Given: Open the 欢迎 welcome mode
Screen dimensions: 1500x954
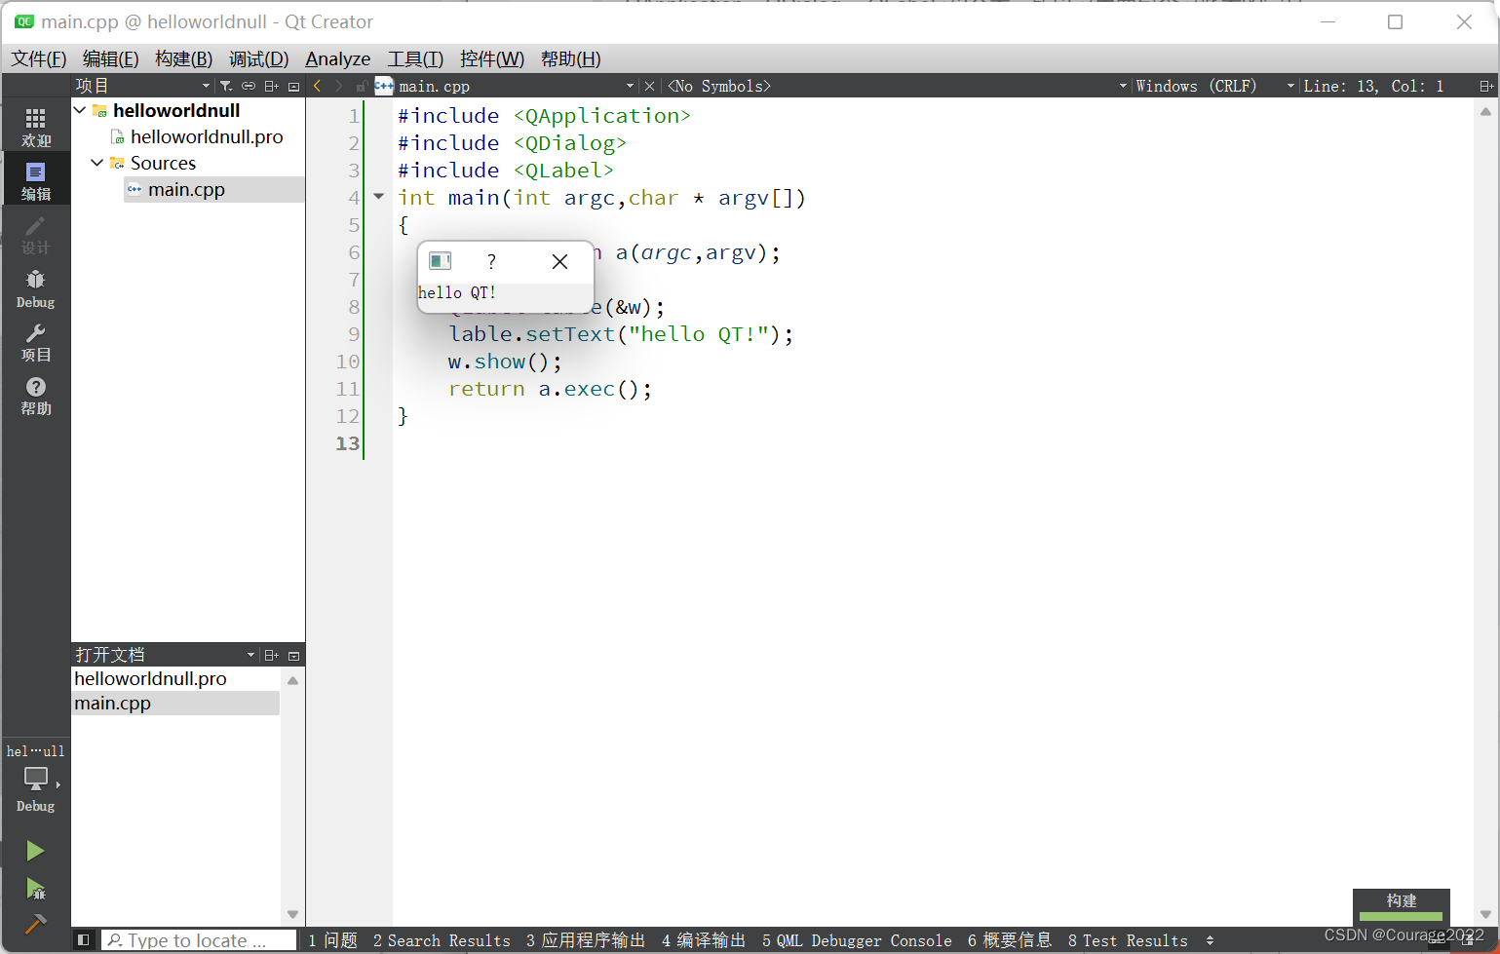Looking at the screenshot, I should click(36, 128).
